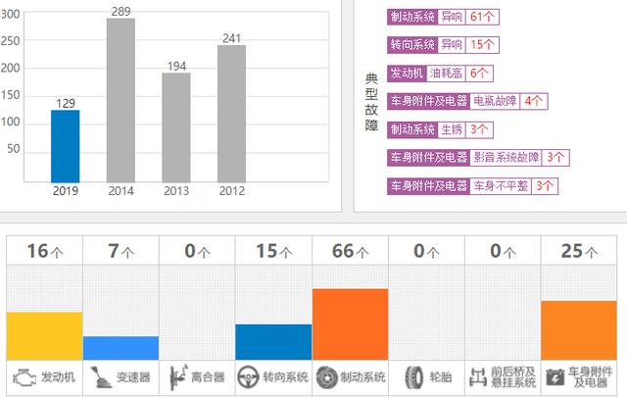Click the 194 value label above 2013 bar
The width and height of the screenshot is (627, 398).
(x=176, y=66)
